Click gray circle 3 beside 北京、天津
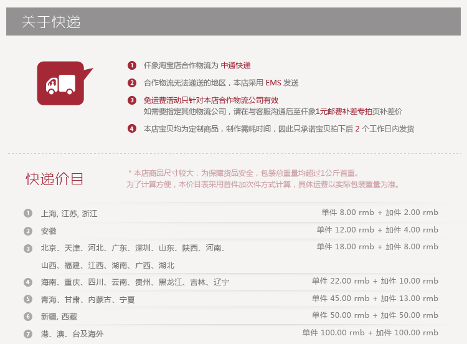This screenshot has width=467, height=344. (28, 249)
